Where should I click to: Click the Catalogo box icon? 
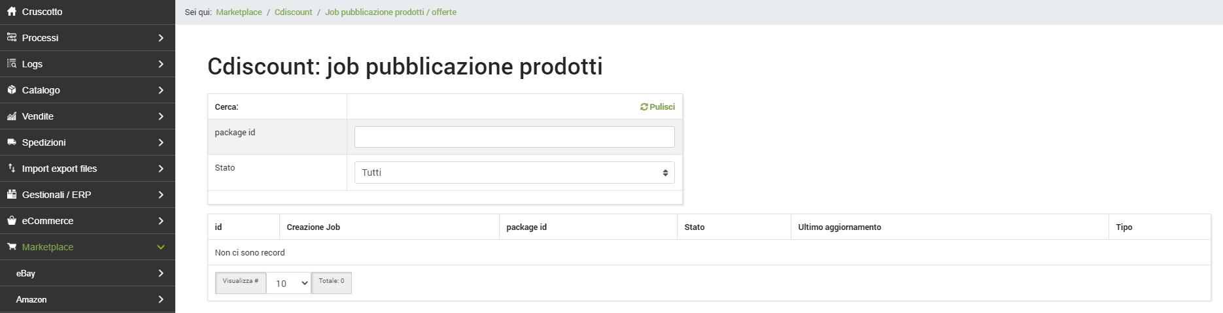[x=11, y=90]
